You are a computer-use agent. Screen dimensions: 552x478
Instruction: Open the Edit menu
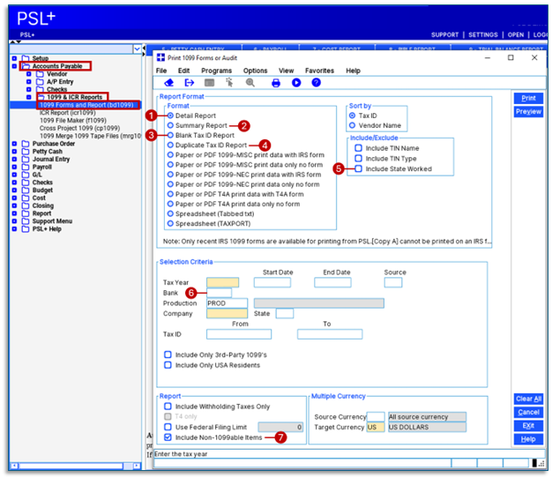[x=183, y=71]
